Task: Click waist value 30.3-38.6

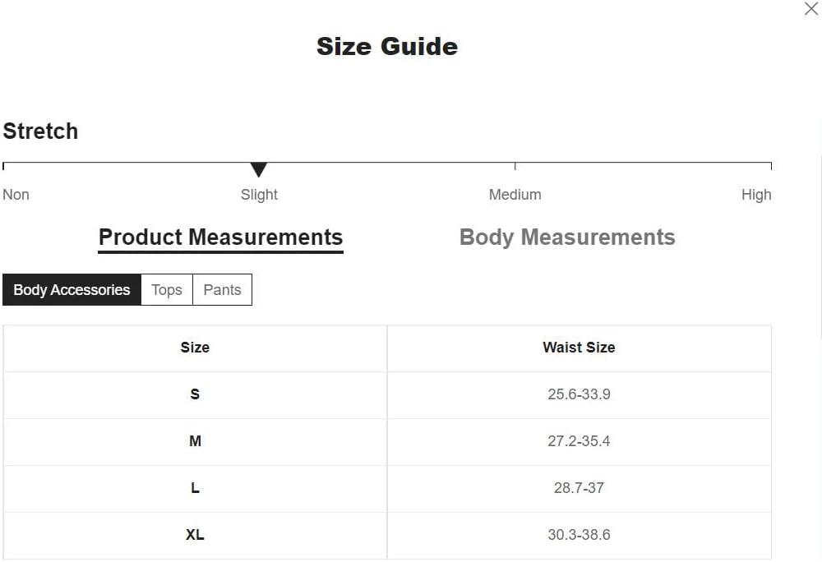Action: click(579, 535)
